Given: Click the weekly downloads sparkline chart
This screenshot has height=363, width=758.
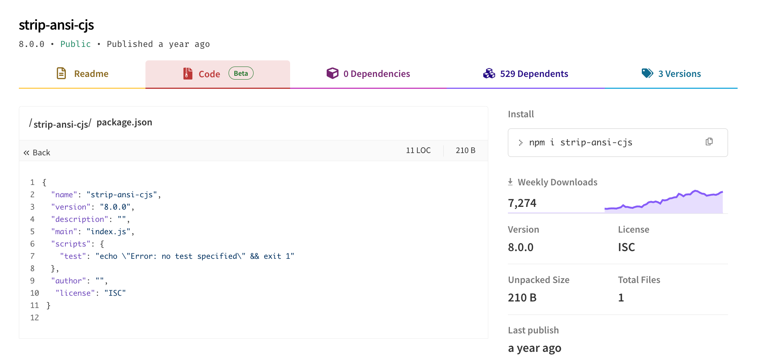Looking at the screenshot, I should (663, 202).
